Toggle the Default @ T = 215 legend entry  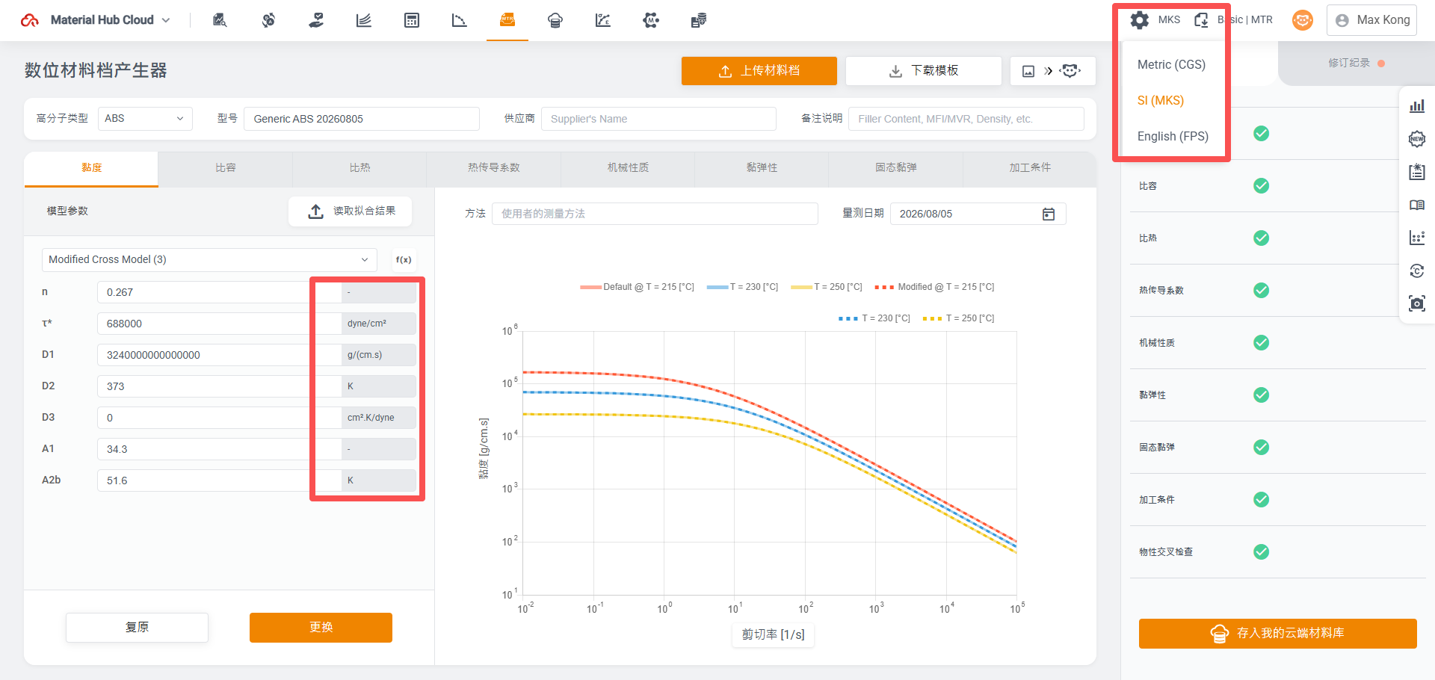(637, 287)
